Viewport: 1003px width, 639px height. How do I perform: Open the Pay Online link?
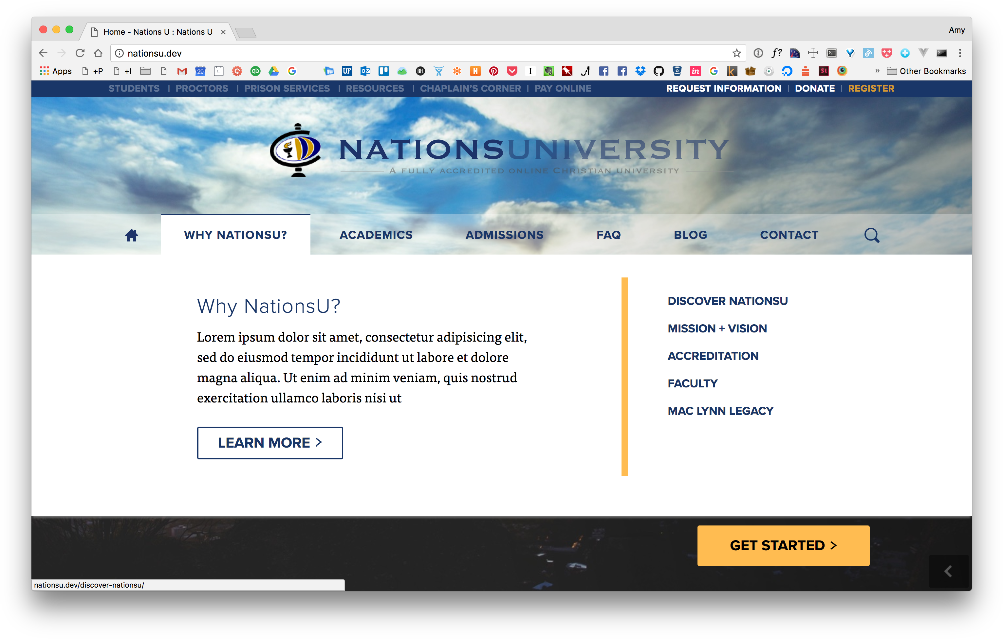[563, 88]
